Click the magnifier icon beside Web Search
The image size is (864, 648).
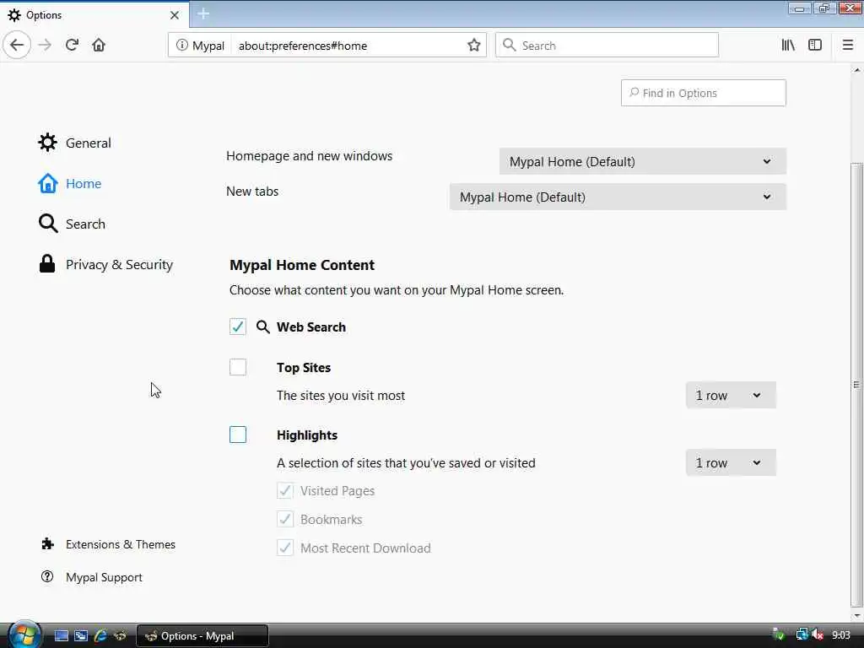point(263,327)
